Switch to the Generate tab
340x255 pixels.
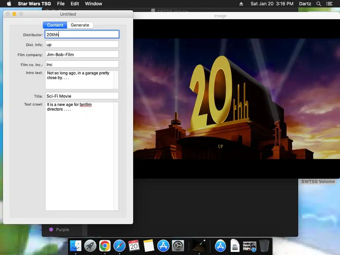(80, 25)
